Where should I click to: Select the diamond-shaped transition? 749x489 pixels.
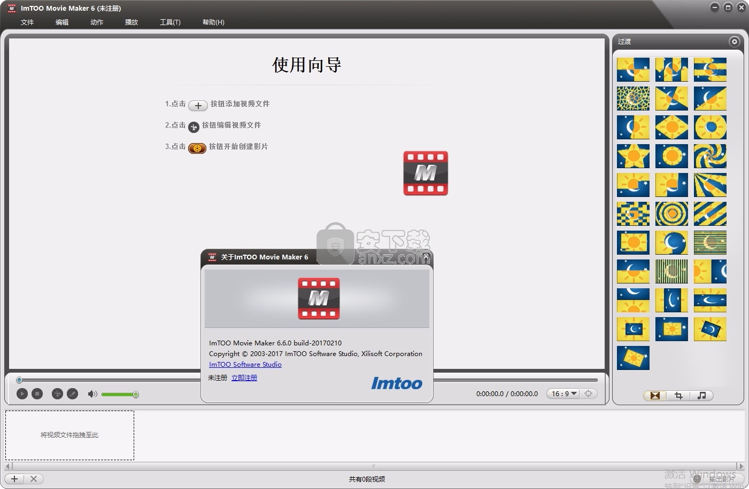click(x=671, y=128)
